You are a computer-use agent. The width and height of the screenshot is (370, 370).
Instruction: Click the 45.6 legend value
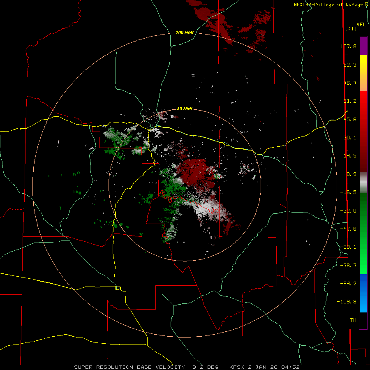tap(350, 119)
